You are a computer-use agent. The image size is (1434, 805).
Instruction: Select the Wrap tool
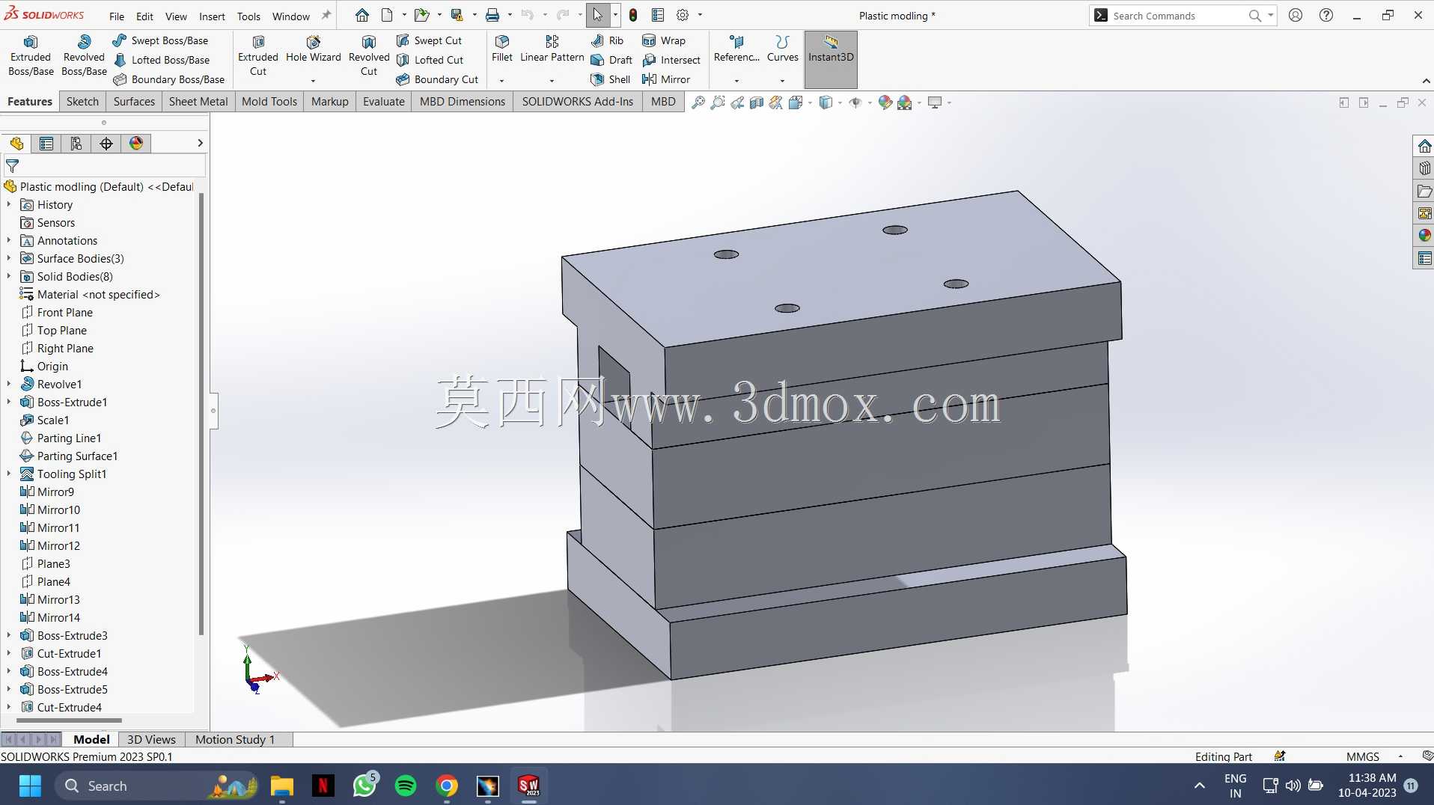[664, 40]
